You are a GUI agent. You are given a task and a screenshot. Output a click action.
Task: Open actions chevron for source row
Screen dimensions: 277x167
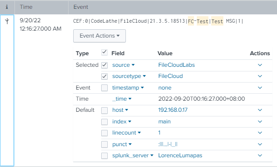tap(260, 65)
